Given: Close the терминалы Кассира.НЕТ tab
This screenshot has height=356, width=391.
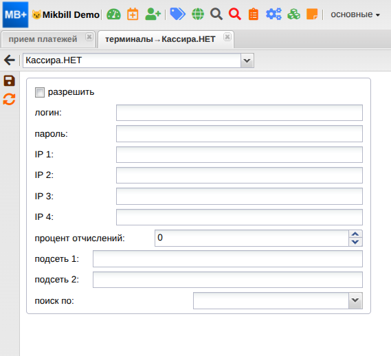Looking at the screenshot, I should pyautogui.click(x=227, y=37).
